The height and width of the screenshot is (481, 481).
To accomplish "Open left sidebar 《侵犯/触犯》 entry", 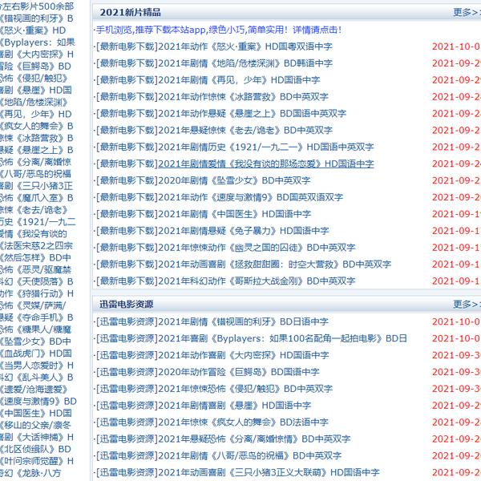I will point(34,79).
